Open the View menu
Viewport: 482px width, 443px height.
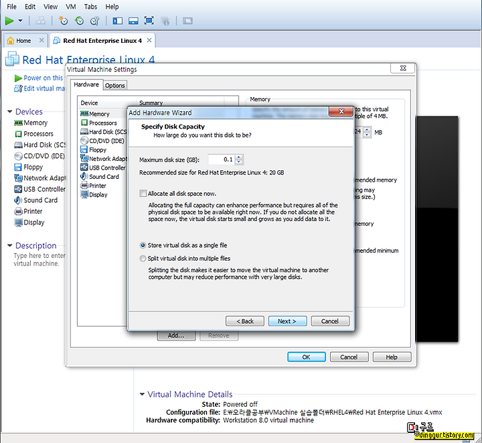click(x=50, y=7)
